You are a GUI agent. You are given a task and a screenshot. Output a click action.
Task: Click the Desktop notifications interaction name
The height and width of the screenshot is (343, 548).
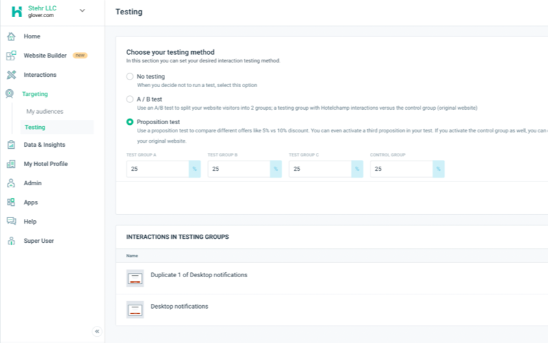[179, 307]
